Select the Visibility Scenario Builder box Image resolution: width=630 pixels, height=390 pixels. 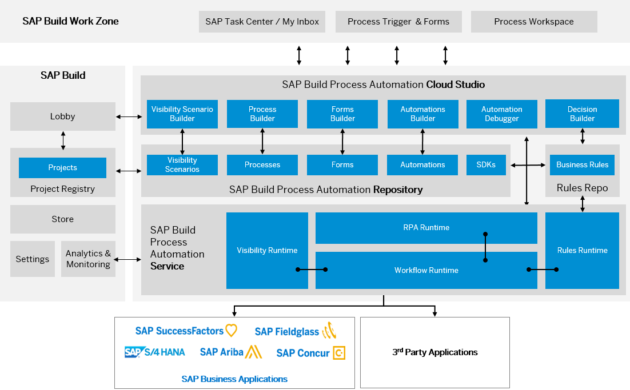point(182,114)
